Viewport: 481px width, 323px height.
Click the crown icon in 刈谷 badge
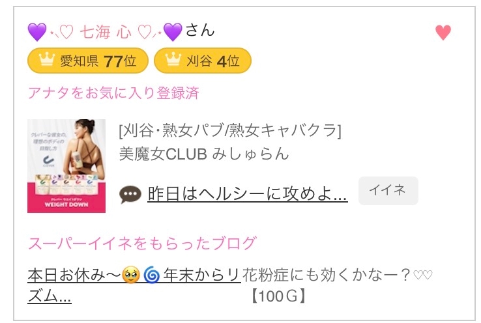coord(172,61)
